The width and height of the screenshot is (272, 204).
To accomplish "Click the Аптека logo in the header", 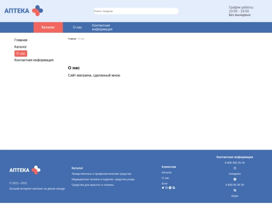I will [x=24, y=11].
